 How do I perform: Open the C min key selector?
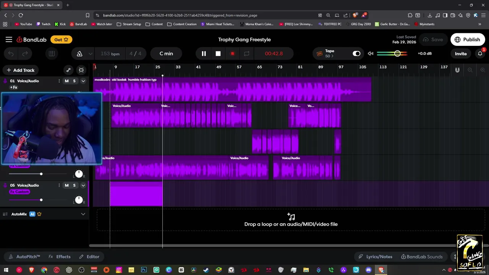(166, 53)
